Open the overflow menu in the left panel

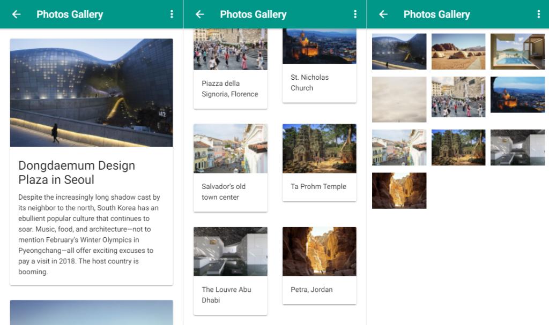pos(172,14)
